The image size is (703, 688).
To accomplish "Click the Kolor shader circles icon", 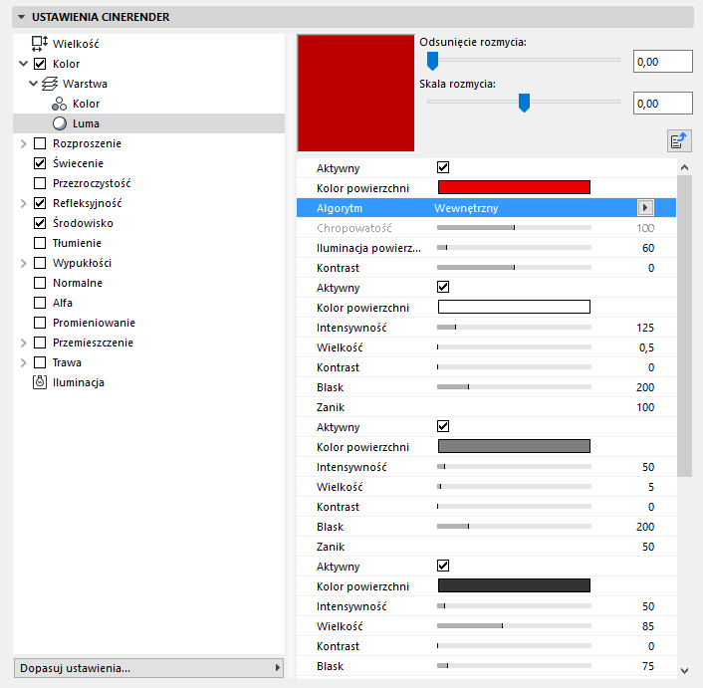I will (x=59, y=104).
